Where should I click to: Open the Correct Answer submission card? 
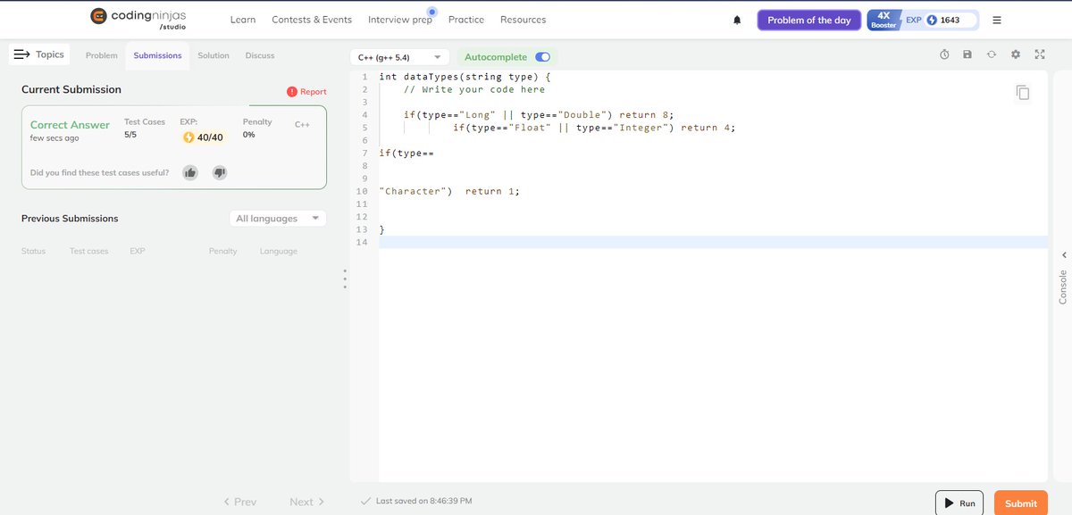pyautogui.click(x=174, y=147)
